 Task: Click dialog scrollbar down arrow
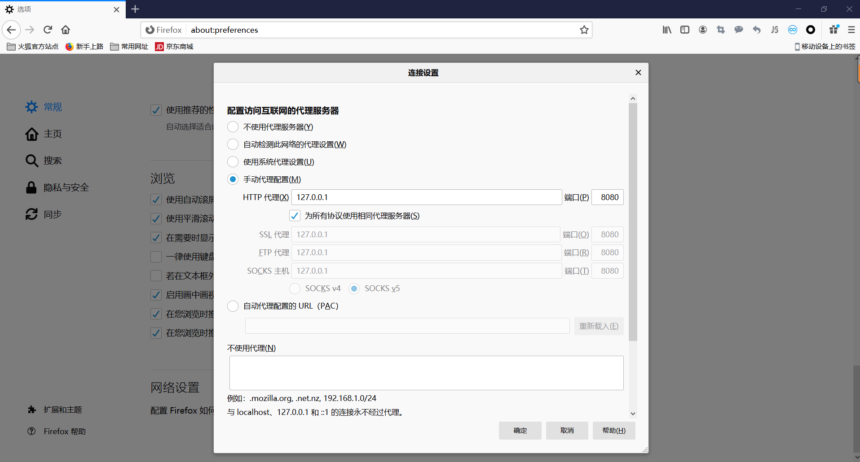tap(633, 414)
